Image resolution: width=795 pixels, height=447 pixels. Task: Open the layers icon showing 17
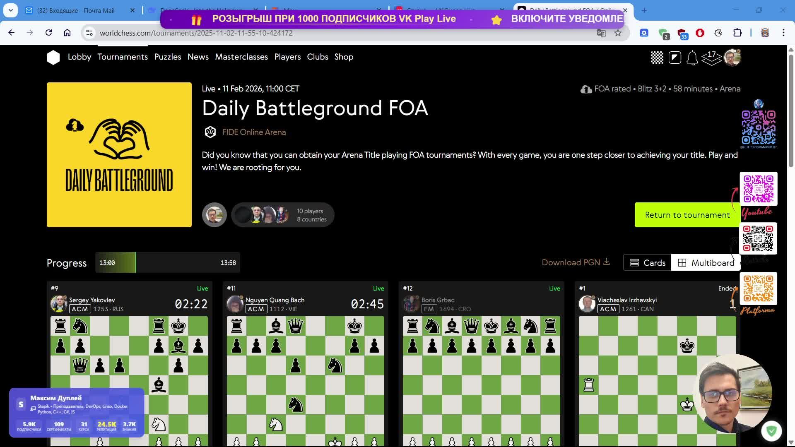pyautogui.click(x=711, y=58)
